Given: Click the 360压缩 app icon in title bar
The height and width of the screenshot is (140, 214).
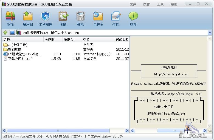Looking at the screenshot, I should (x=4, y=4).
